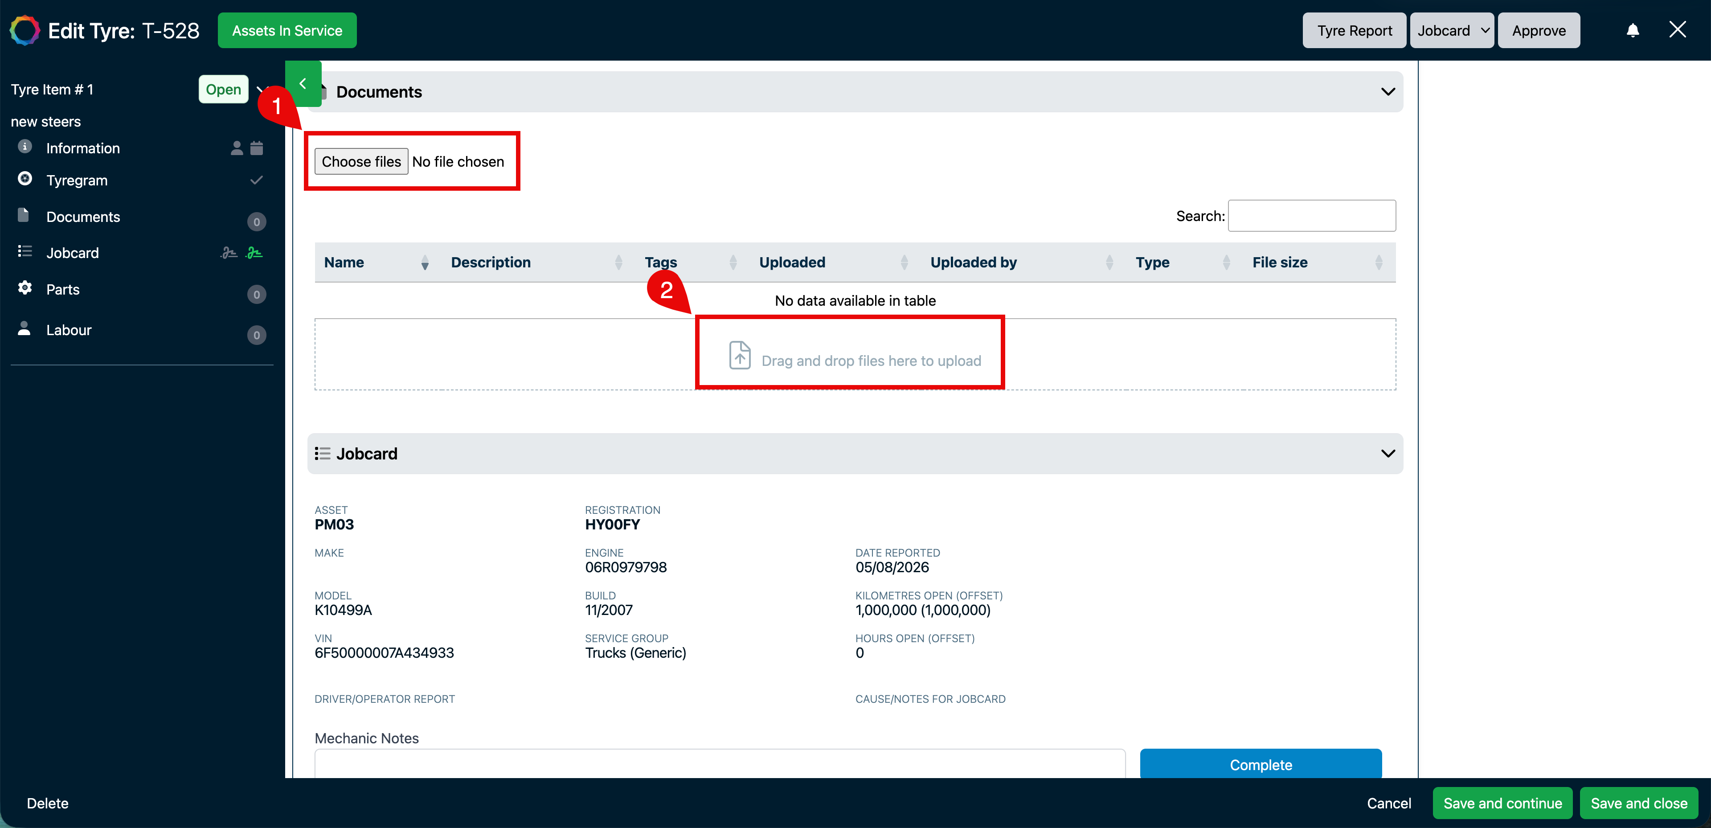Open Parts in the sidebar
The width and height of the screenshot is (1711, 828).
63,290
